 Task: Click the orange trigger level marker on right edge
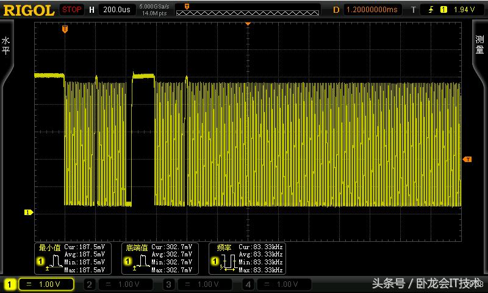467,159
